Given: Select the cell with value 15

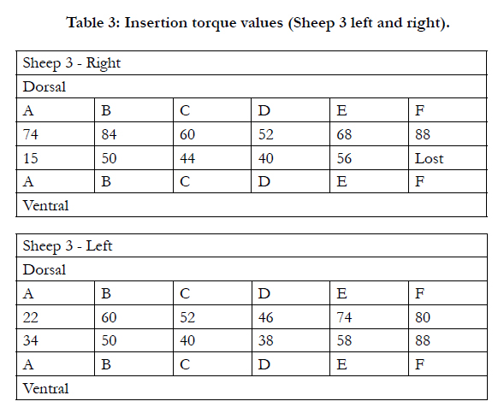Looking at the screenshot, I should click(56, 158).
